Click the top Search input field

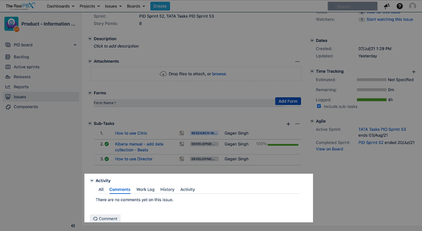352,6
